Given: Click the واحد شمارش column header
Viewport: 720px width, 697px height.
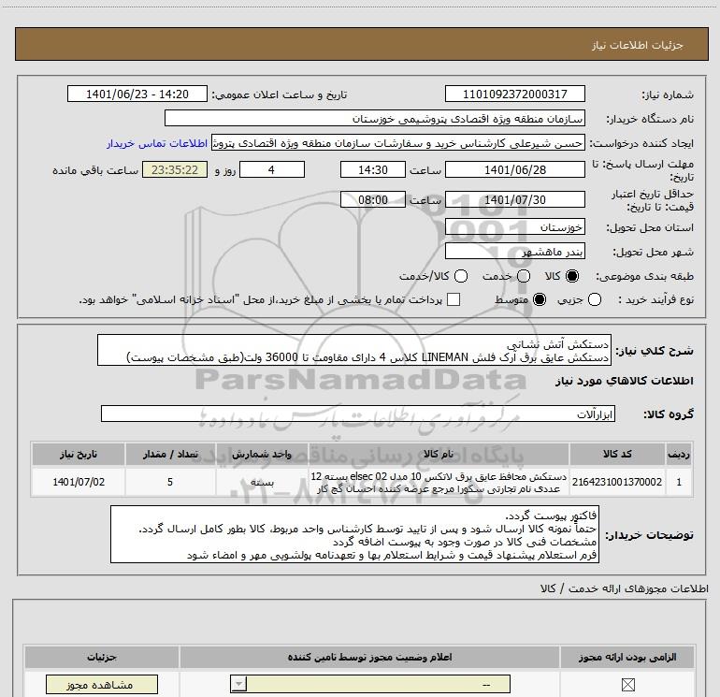Looking at the screenshot, I should click(x=262, y=455).
